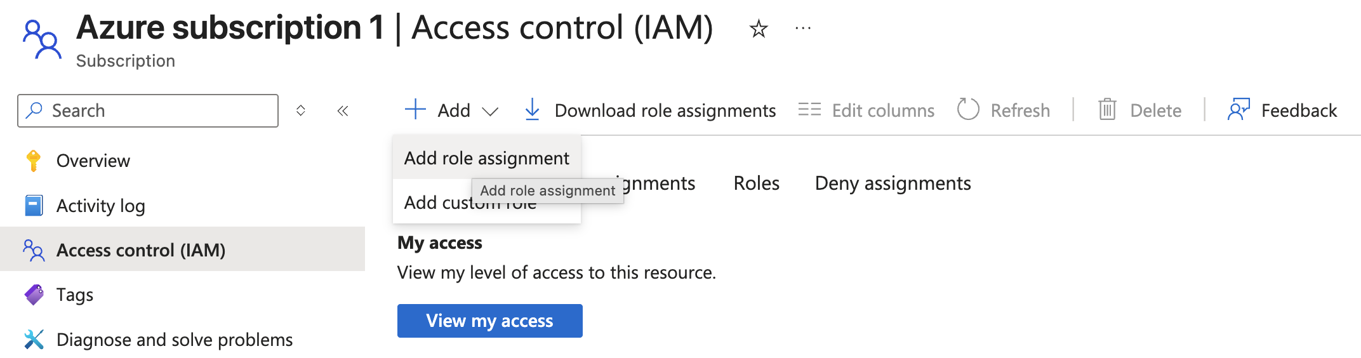Image resolution: width=1361 pixels, height=358 pixels.
Task: Open the ellipsis more options menu
Action: [803, 28]
